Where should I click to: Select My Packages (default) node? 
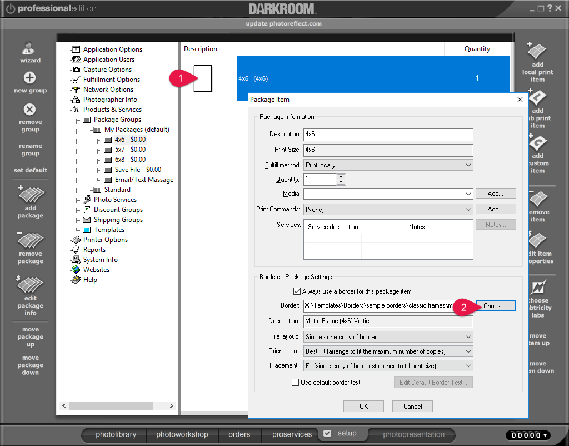tap(137, 130)
